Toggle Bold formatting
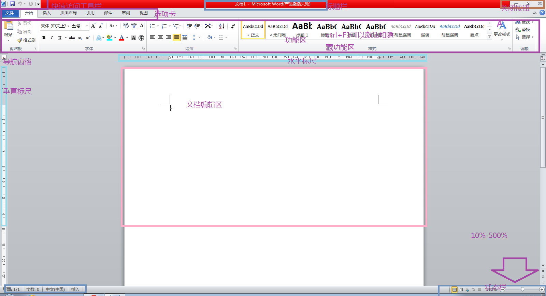 pos(44,38)
